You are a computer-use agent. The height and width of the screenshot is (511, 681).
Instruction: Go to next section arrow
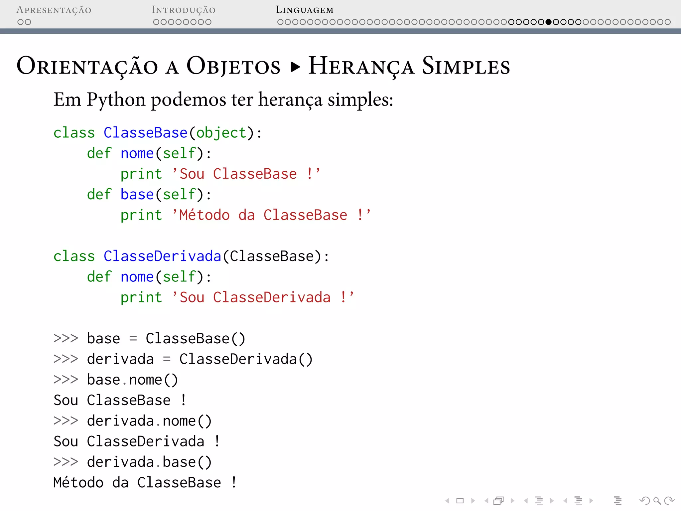(591, 500)
